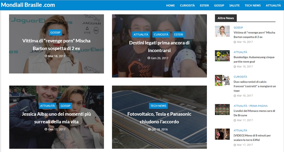Image resolution: width=284 pixels, height=152 pixels.
Task: Open the SALUTE section from navigation
Action: pos(234,6)
